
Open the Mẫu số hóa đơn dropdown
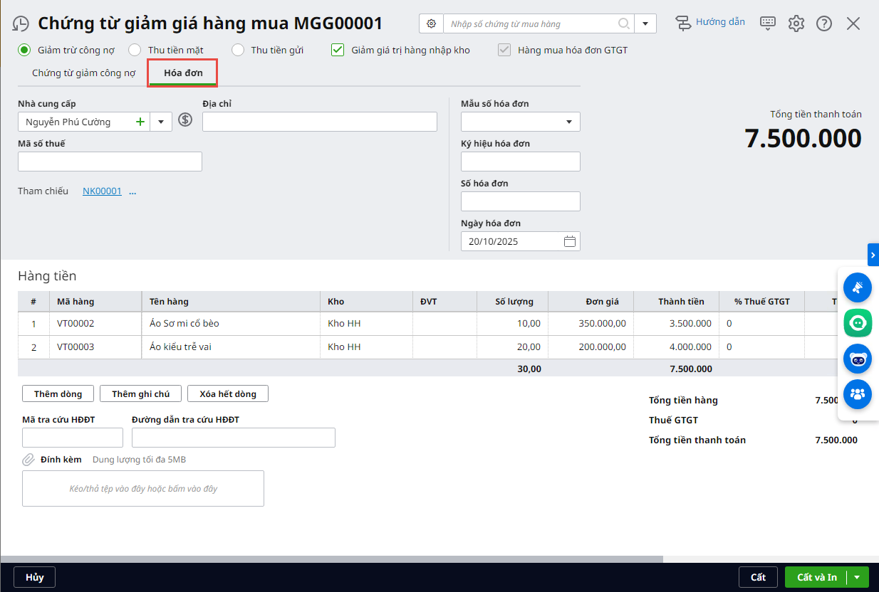click(x=569, y=122)
